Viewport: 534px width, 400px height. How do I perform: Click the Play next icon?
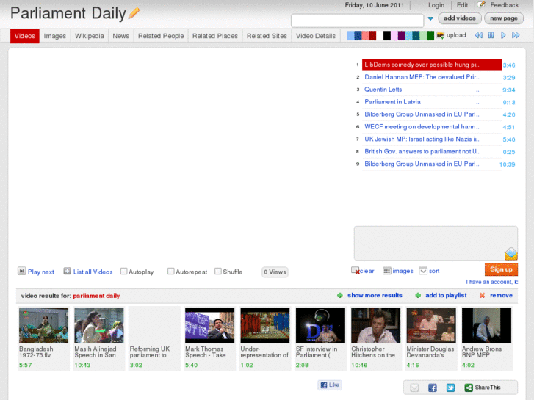click(x=21, y=271)
